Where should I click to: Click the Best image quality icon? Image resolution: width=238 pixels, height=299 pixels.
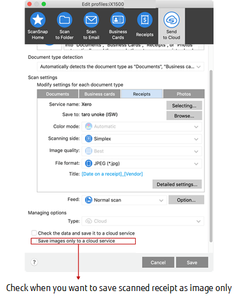coord(89,151)
